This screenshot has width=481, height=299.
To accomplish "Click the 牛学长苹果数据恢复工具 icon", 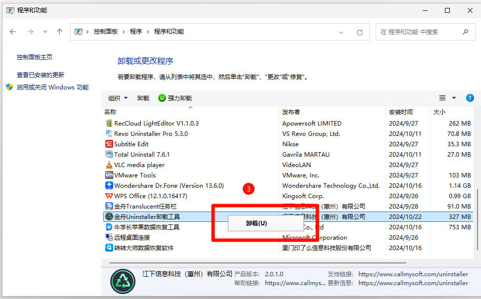I will (x=109, y=227).
